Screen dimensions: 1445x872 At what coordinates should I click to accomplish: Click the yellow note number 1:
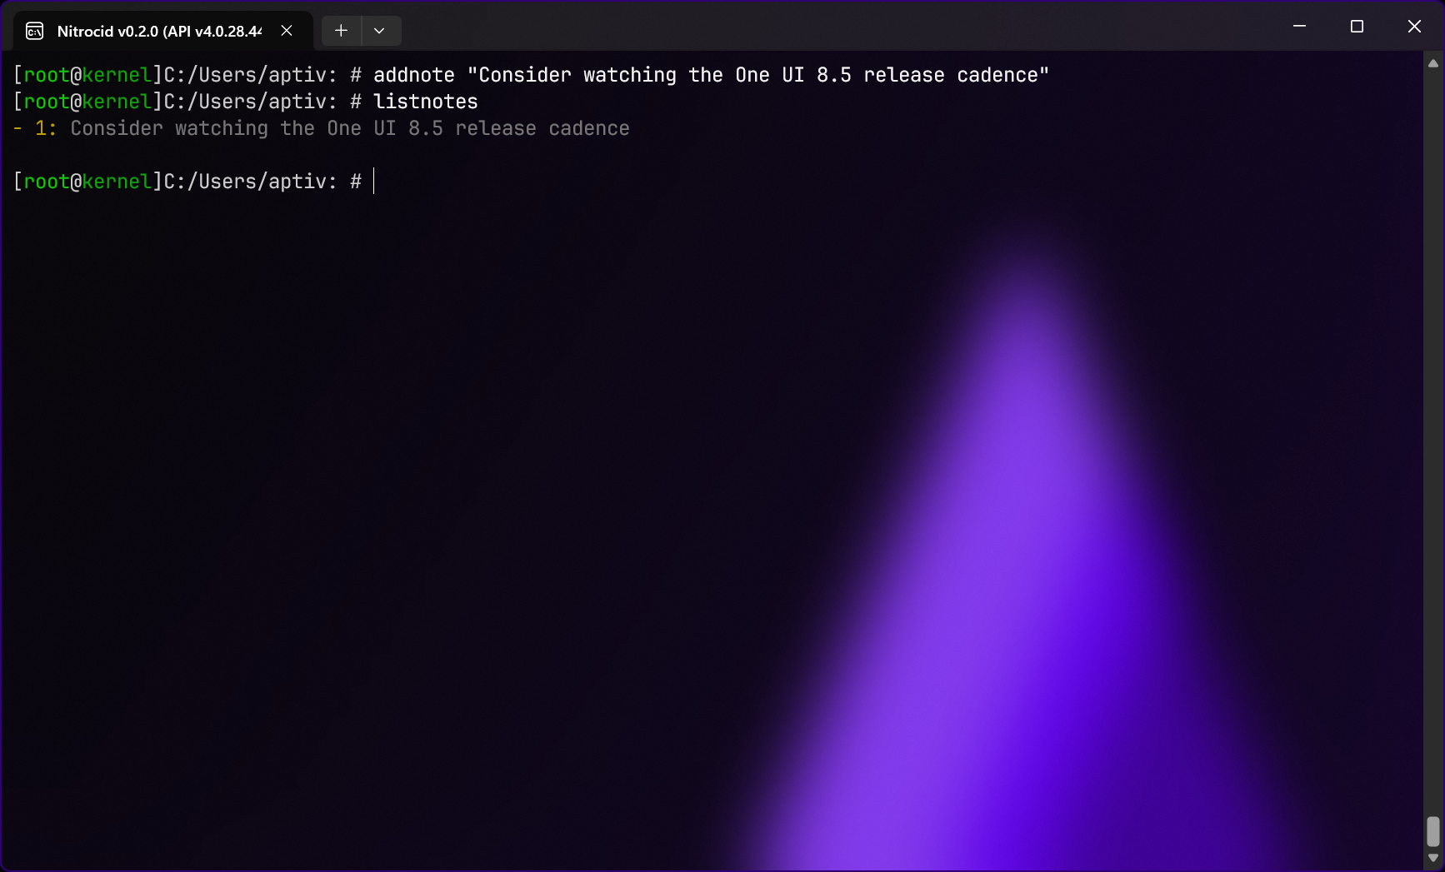coord(46,128)
